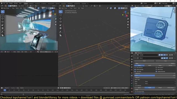Collapse the Bevel modifier panel
Screen dimensions: 177x99
click(x=135, y=58)
